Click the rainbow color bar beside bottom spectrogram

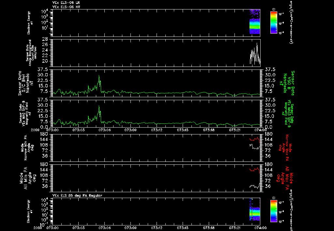(x=274, y=211)
